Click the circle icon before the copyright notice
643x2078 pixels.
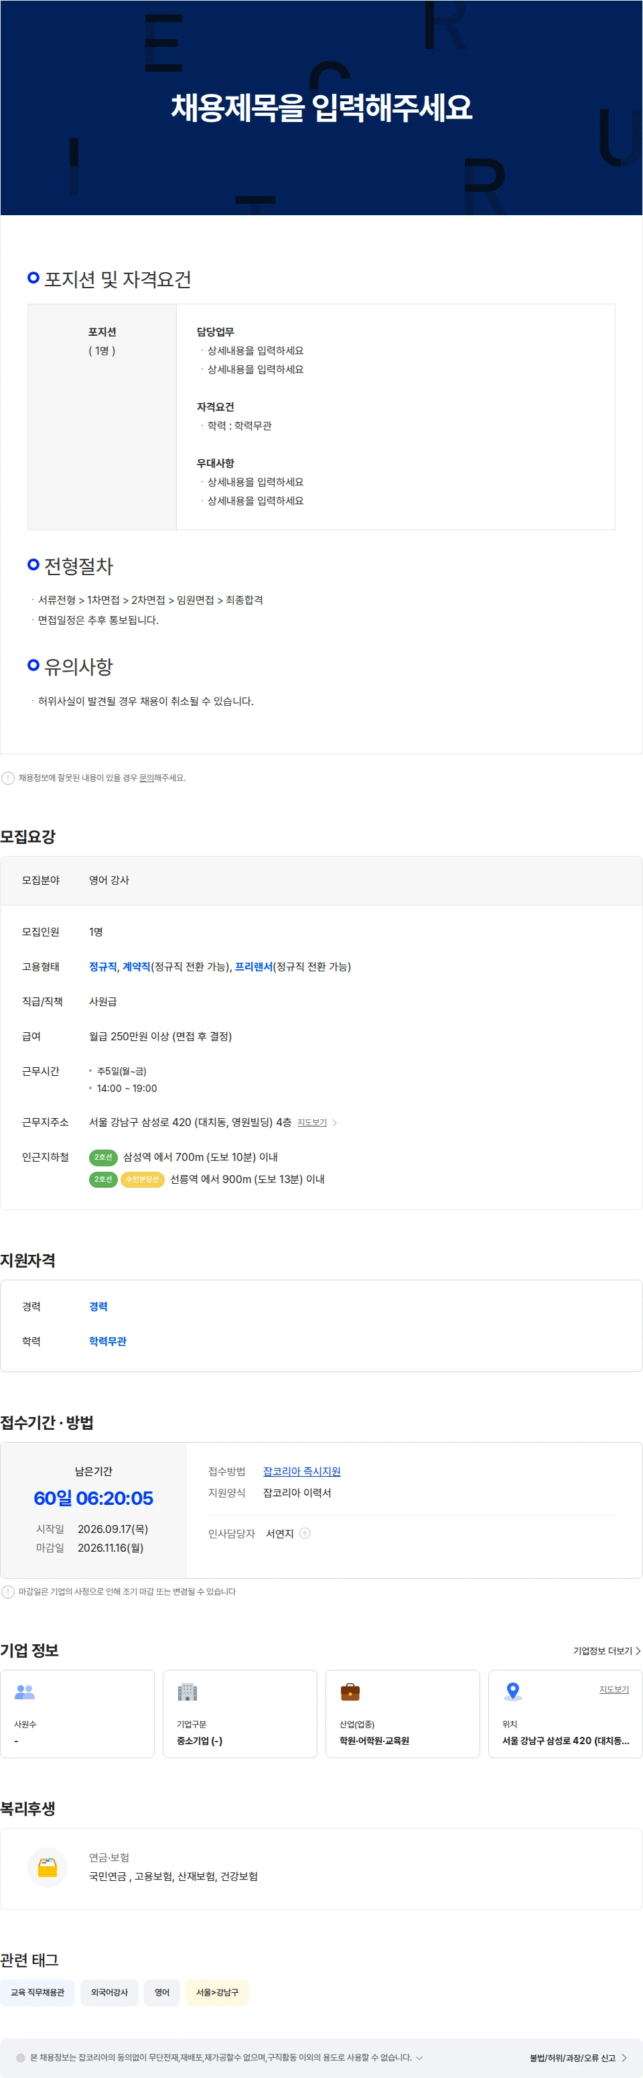pyautogui.click(x=21, y=2058)
